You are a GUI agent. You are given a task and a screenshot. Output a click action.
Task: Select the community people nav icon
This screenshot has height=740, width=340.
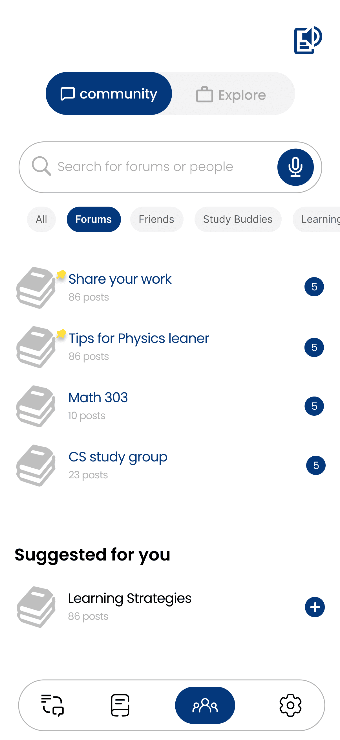pyautogui.click(x=205, y=705)
